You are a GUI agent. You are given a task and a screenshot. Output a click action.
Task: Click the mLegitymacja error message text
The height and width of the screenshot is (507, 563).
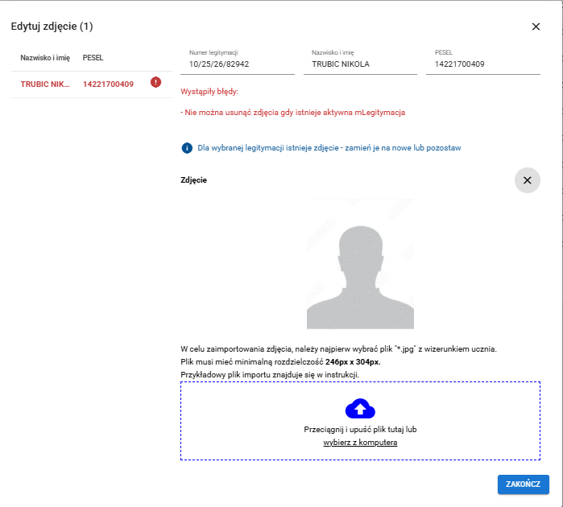point(292,113)
